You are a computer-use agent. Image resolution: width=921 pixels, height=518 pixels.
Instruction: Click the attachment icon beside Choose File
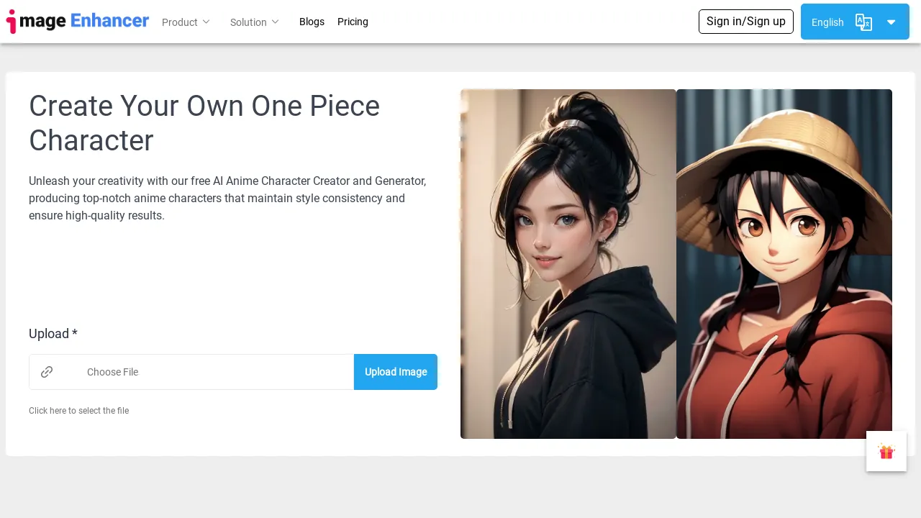(x=47, y=372)
